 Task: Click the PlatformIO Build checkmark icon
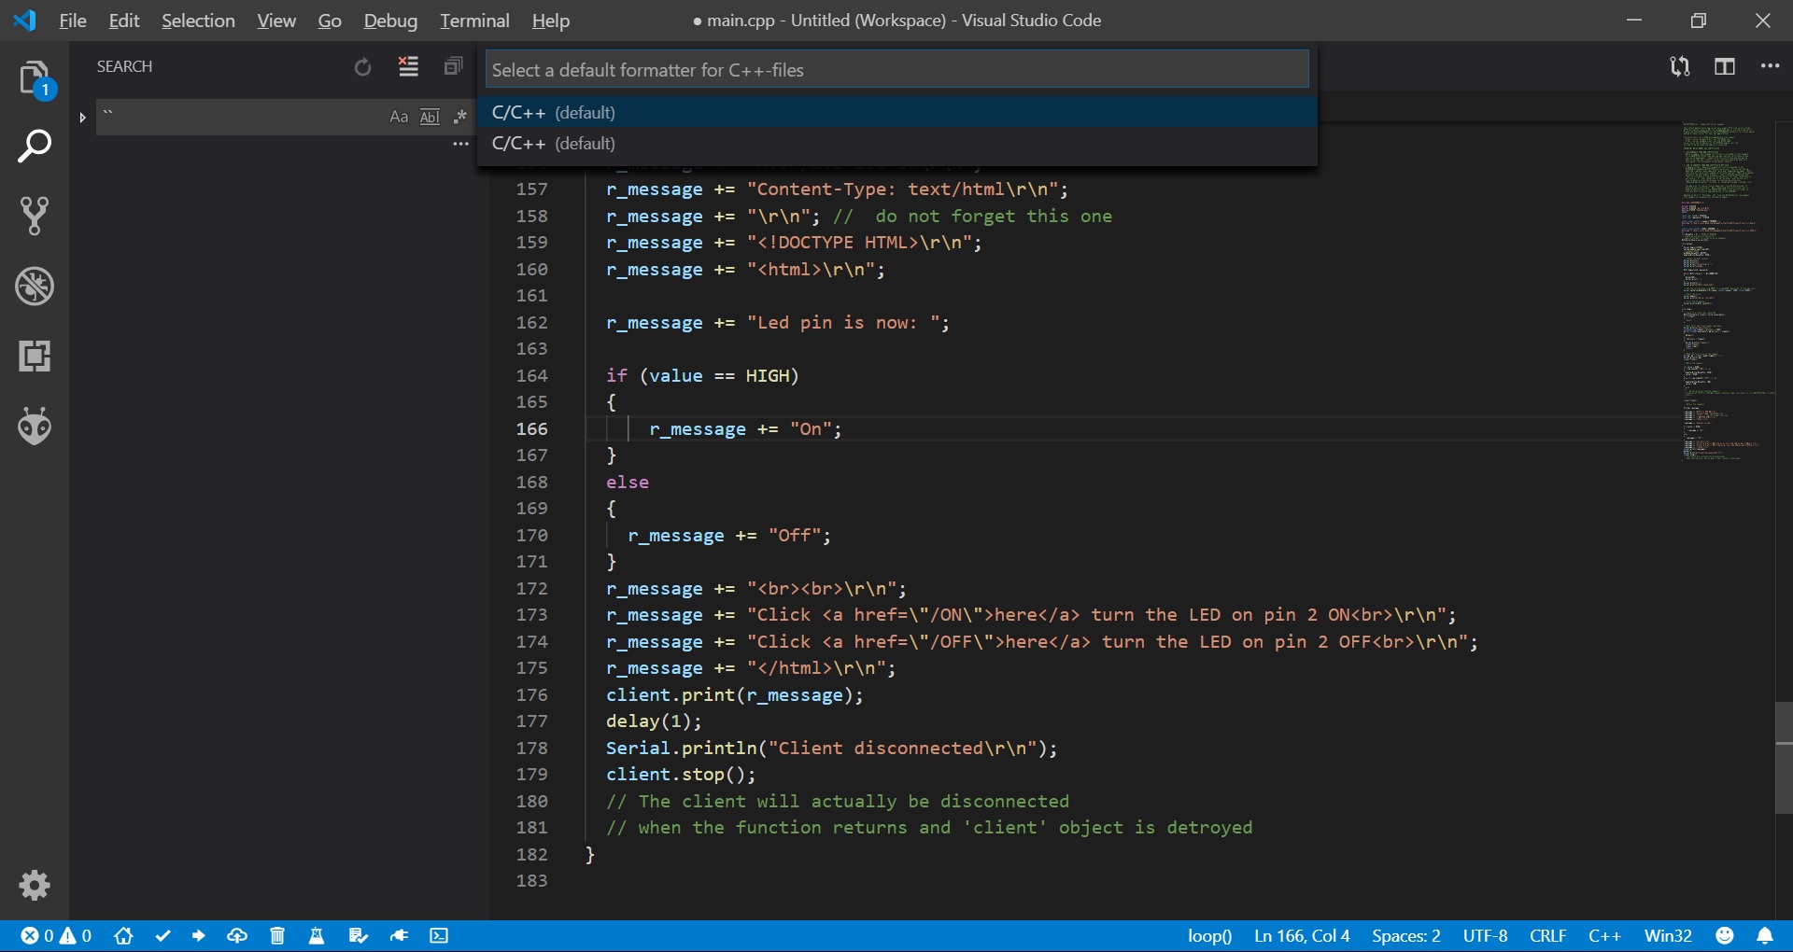click(162, 936)
